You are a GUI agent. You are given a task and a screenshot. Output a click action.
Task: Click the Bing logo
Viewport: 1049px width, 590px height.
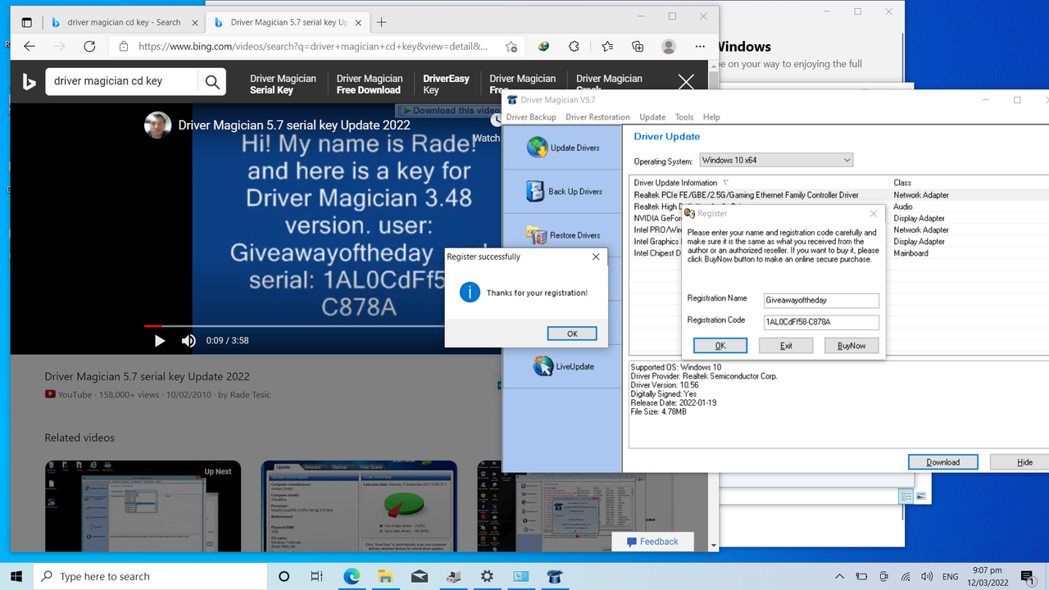(x=29, y=81)
